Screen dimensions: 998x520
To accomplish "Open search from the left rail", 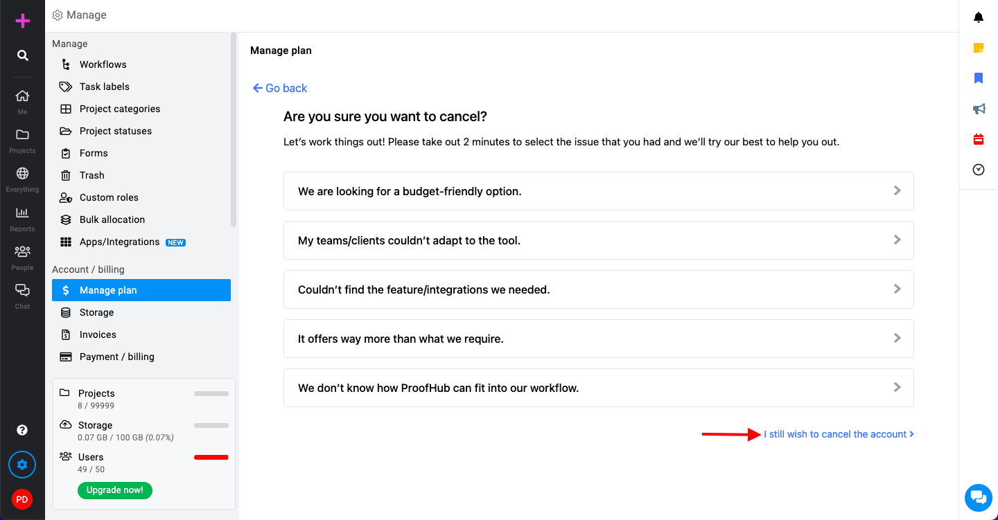I will (x=23, y=55).
